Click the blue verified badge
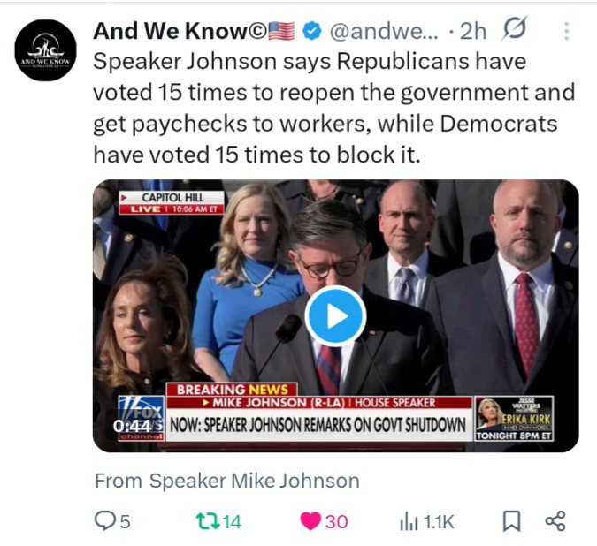Image resolution: width=597 pixels, height=546 pixels. click(312, 31)
